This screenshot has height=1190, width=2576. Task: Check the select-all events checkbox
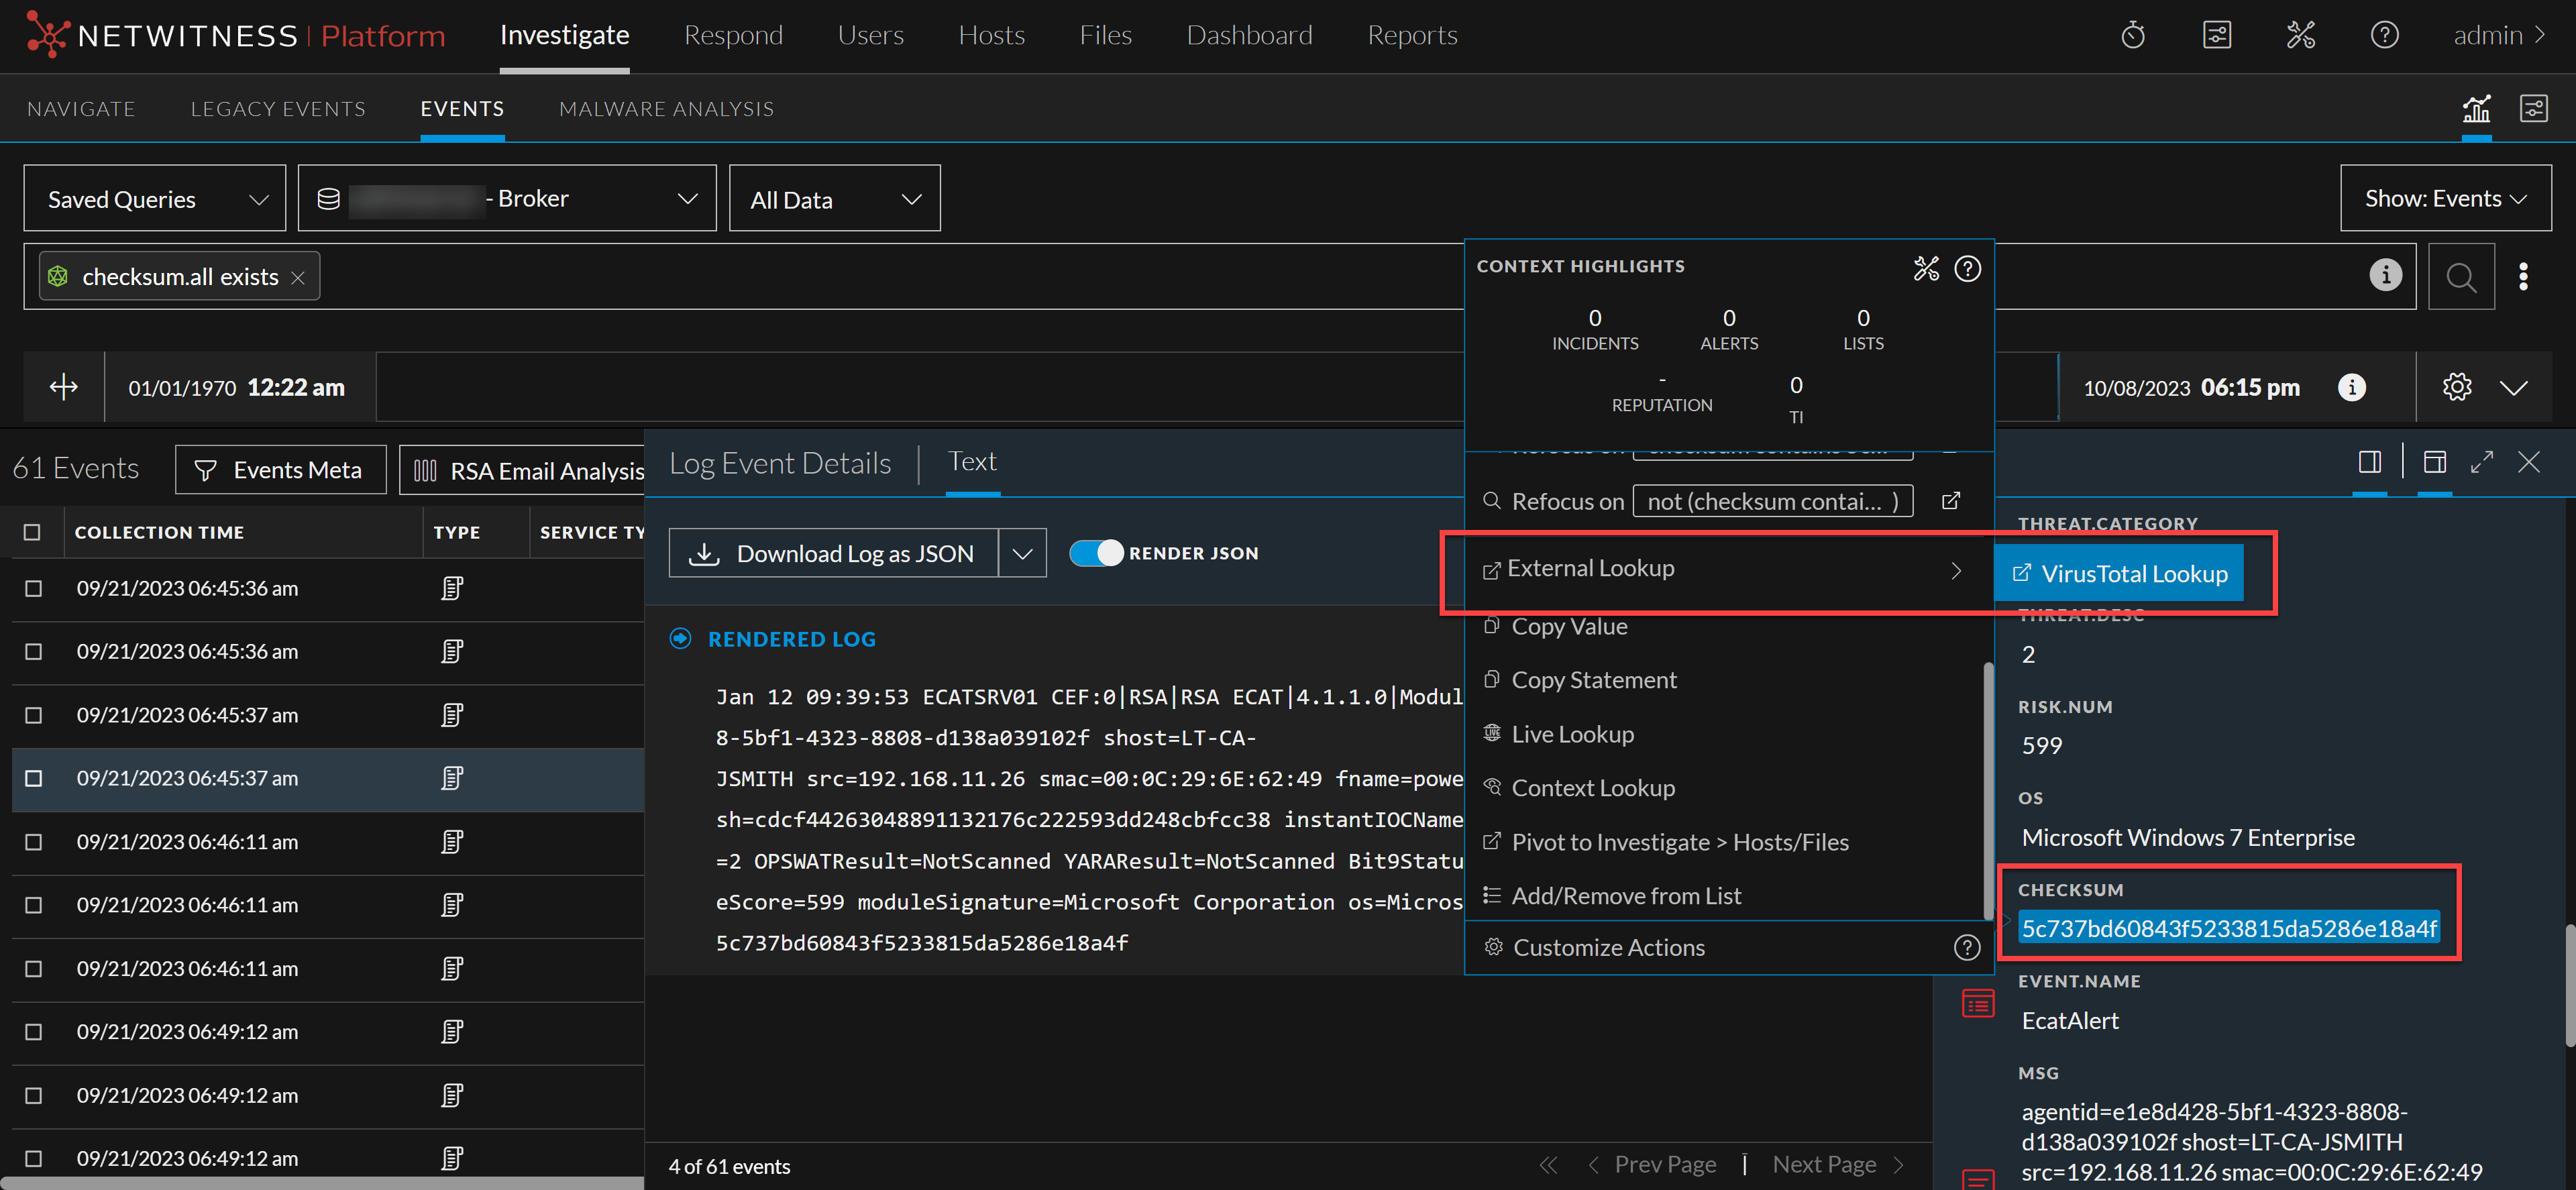(x=32, y=532)
